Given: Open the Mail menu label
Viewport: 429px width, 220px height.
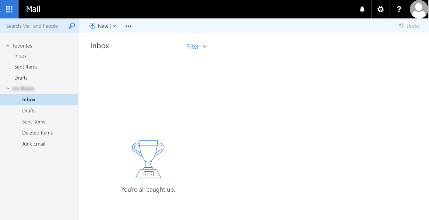Looking at the screenshot, I should [33, 9].
